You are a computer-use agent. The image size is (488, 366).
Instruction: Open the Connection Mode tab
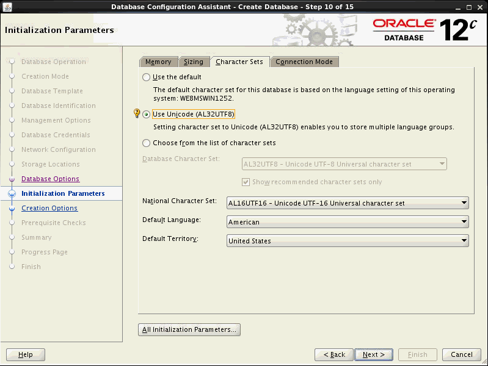tap(304, 62)
